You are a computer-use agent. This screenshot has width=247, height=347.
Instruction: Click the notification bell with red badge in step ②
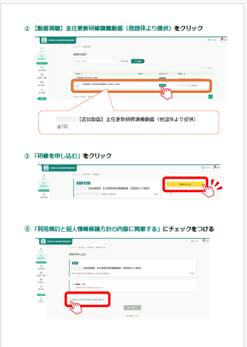[x=221, y=40]
